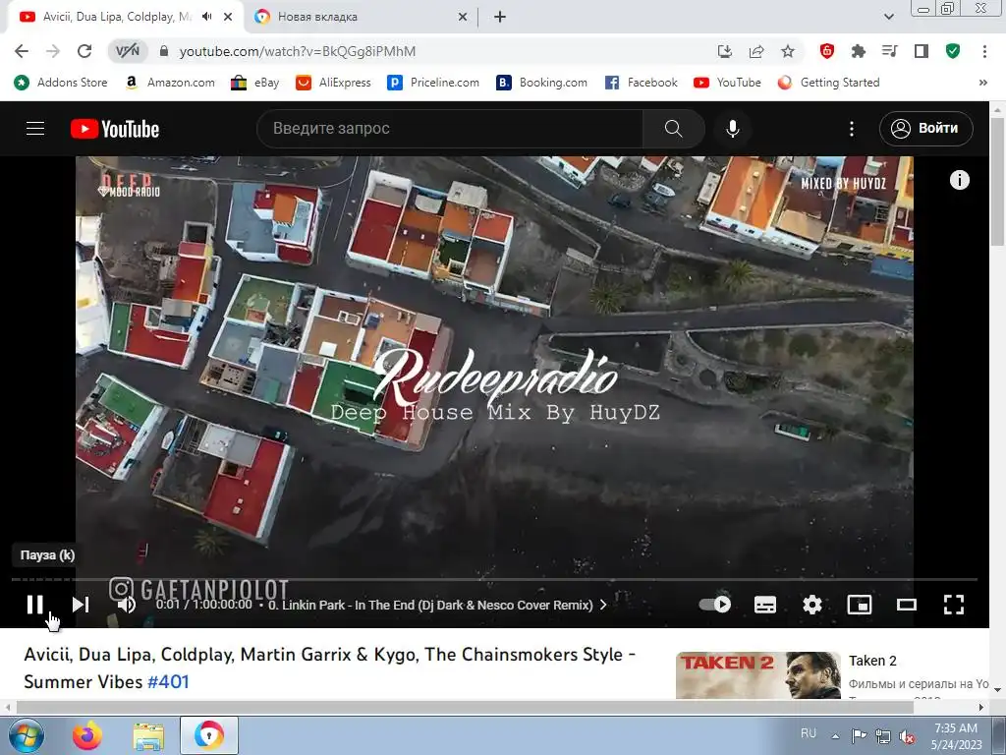This screenshot has height=755, width=1006.
Task: Open video info card icon
Action: pos(959,180)
